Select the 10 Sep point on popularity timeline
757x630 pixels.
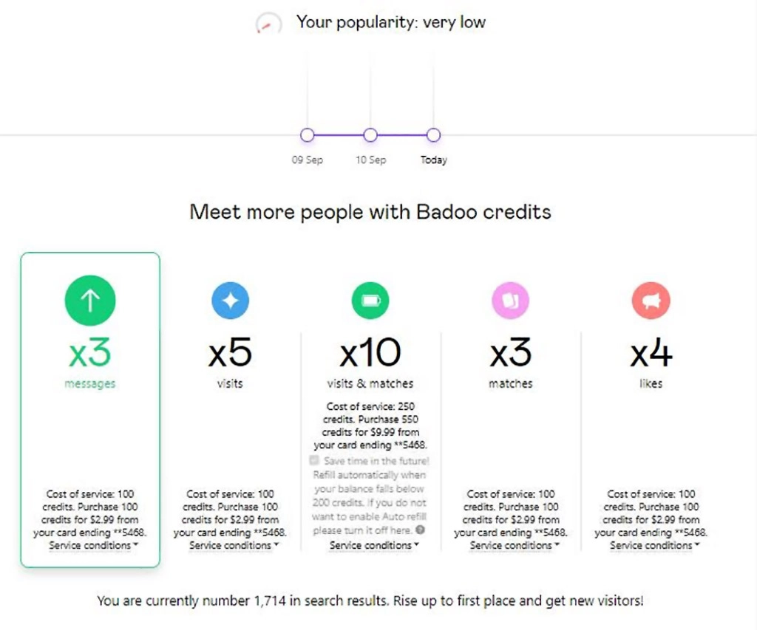coord(370,135)
